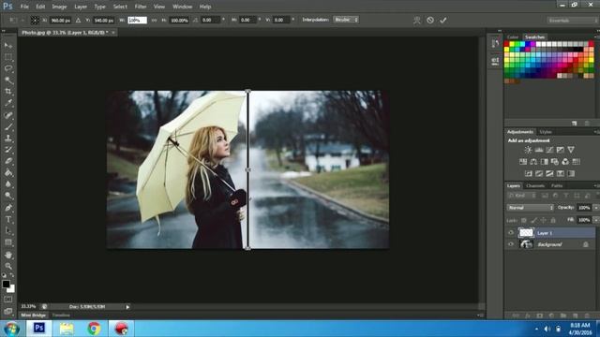This screenshot has height=337, width=600.
Task: Open the Essentials workspace dropdown
Action: (573, 20)
